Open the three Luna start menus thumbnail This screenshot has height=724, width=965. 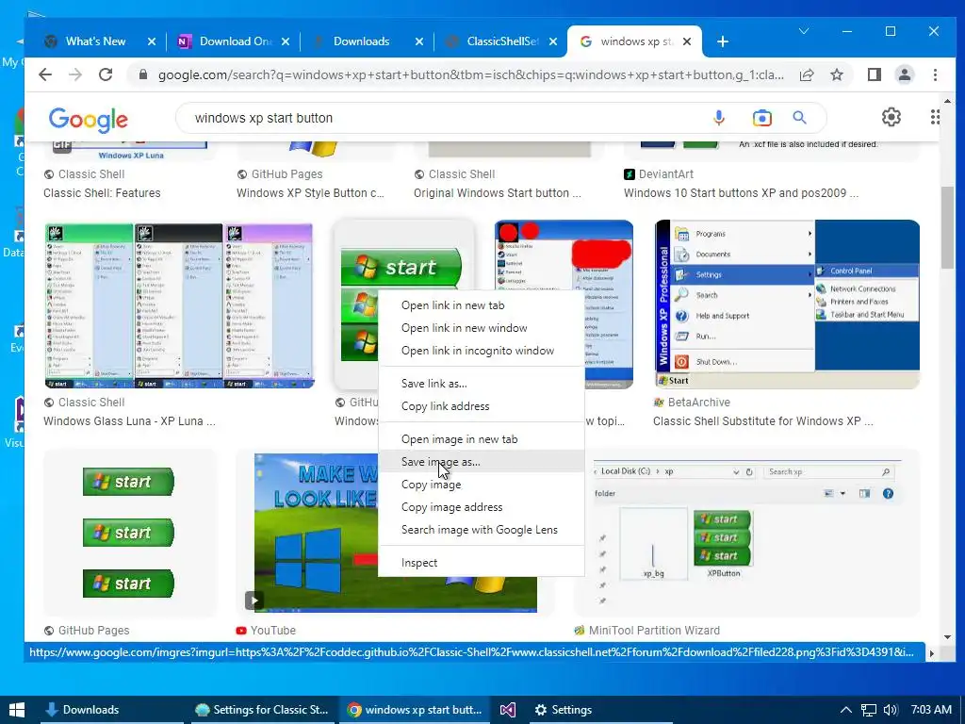179,305
